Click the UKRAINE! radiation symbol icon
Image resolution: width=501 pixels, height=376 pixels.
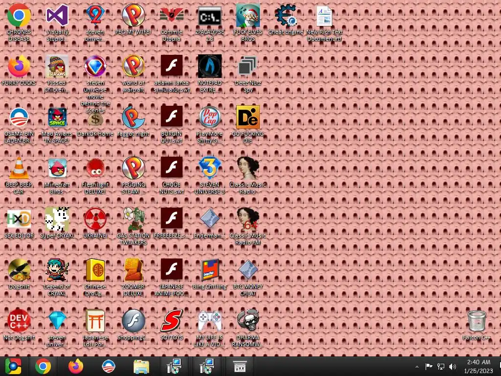pyautogui.click(x=95, y=223)
